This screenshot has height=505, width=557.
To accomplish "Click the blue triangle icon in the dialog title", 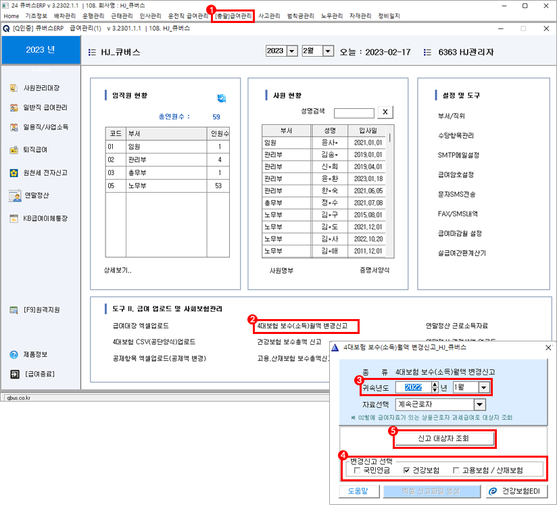I will (335, 347).
